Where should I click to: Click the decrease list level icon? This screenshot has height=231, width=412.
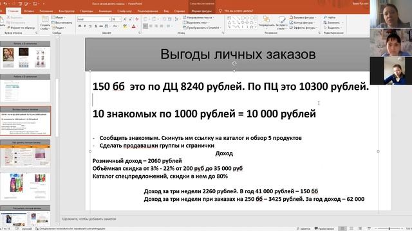164,19
